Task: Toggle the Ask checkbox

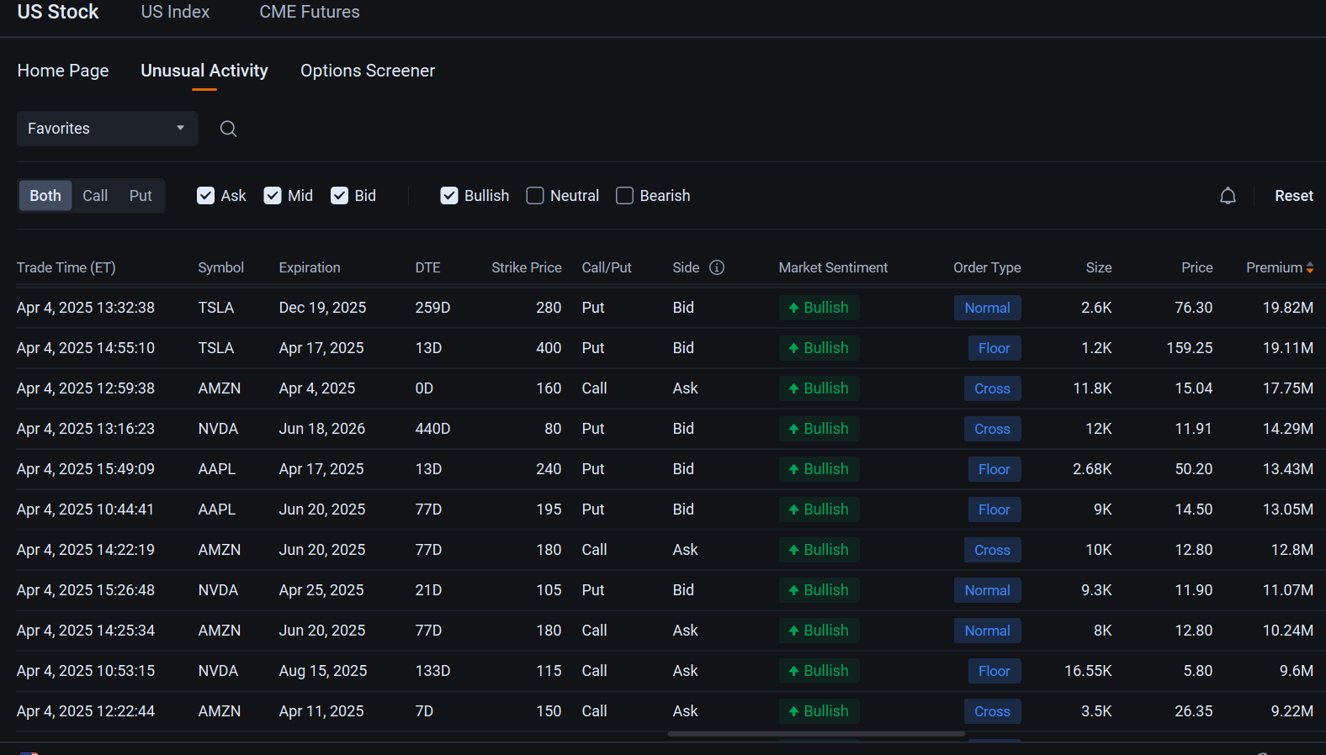Action: [x=205, y=196]
